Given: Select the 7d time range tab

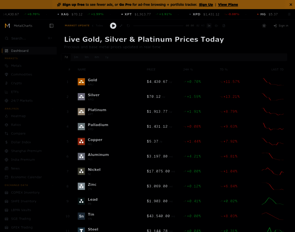Looking at the screenshot, I should [x=66, y=57].
